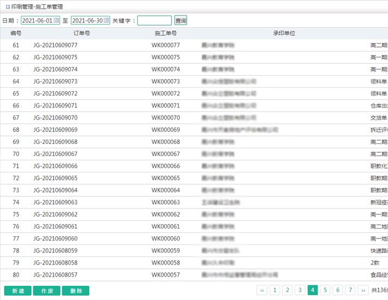
Task: Sort by the 订单号 column header
Action: (x=81, y=33)
